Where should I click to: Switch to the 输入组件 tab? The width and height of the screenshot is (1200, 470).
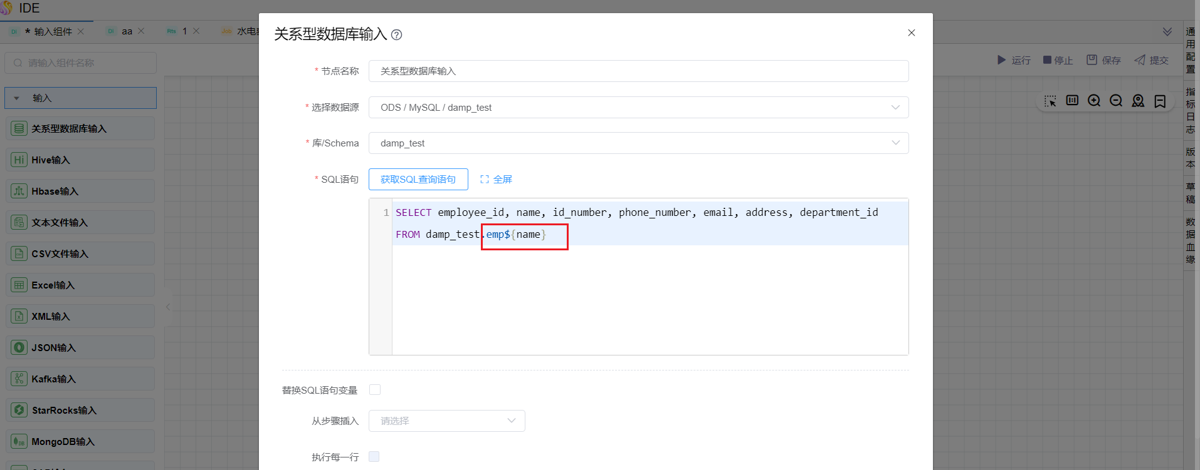(x=47, y=31)
